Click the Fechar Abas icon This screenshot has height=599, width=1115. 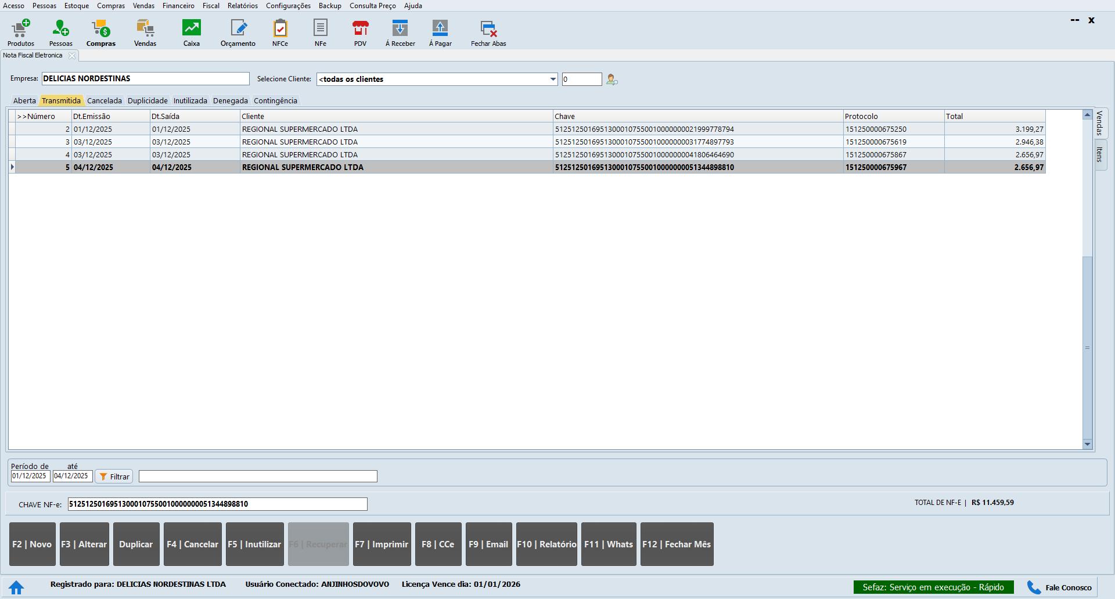[488, 33]
